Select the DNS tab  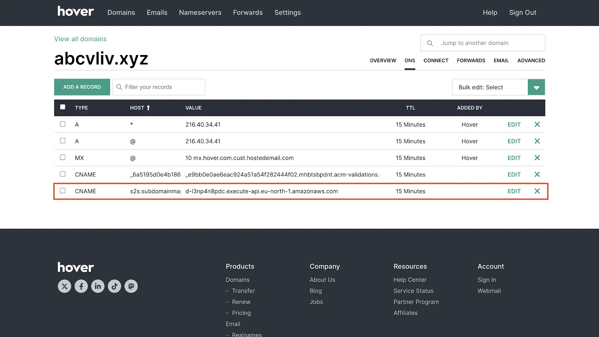410,61
